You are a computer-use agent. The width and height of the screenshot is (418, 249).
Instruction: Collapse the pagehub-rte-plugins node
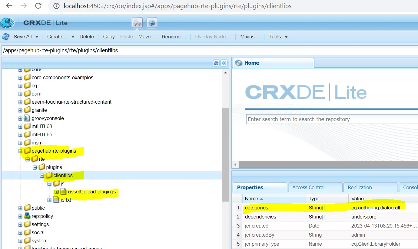pos(20,151)
